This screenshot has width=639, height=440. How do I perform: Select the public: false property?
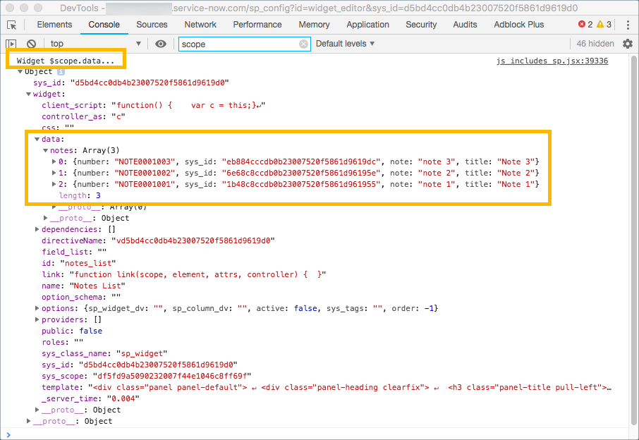point(72,331)
